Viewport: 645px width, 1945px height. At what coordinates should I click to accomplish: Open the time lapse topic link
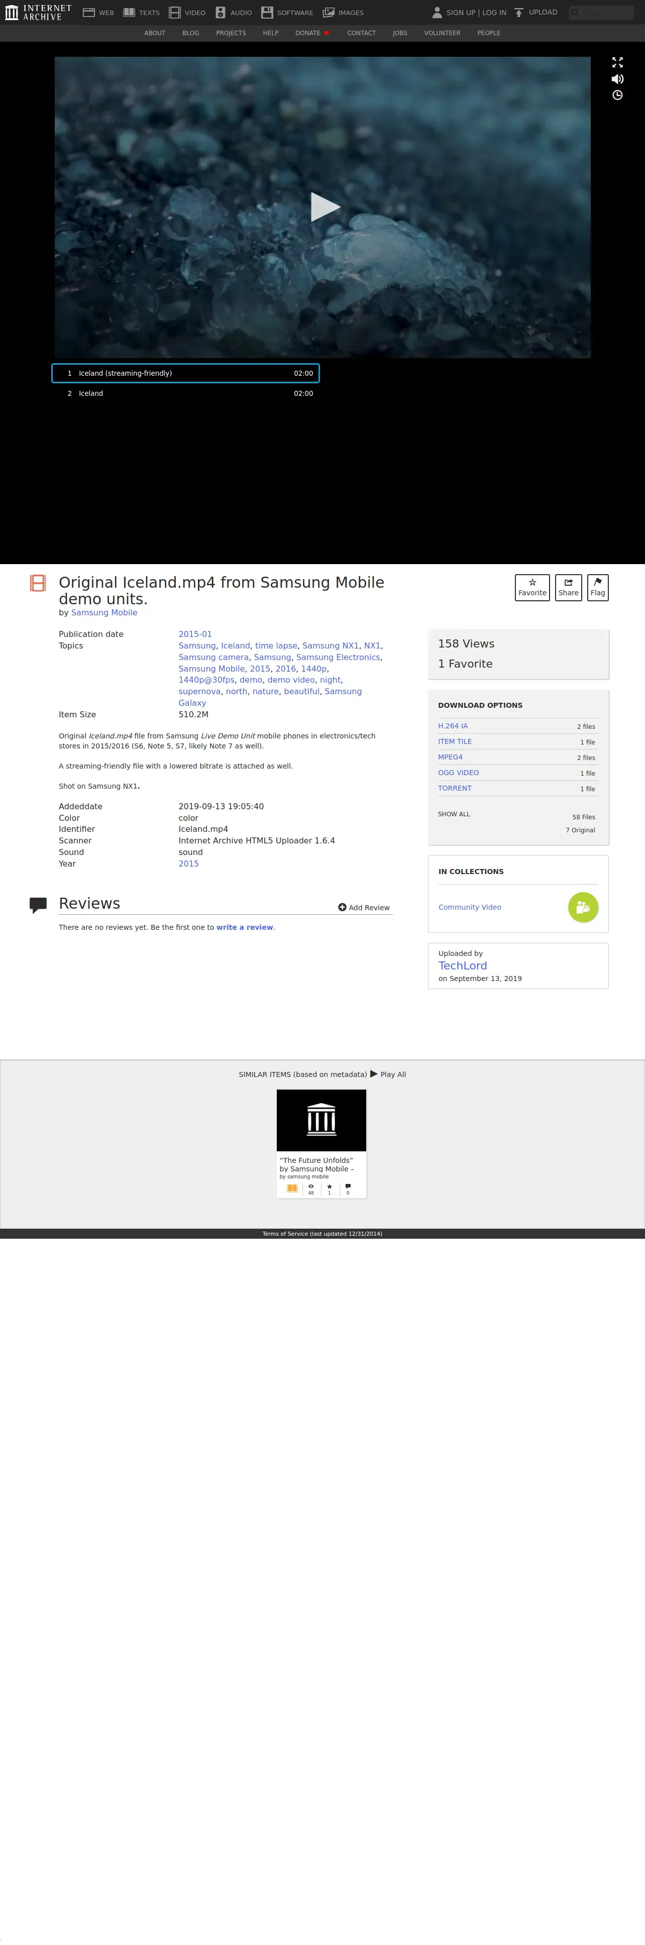coord(276,645)
